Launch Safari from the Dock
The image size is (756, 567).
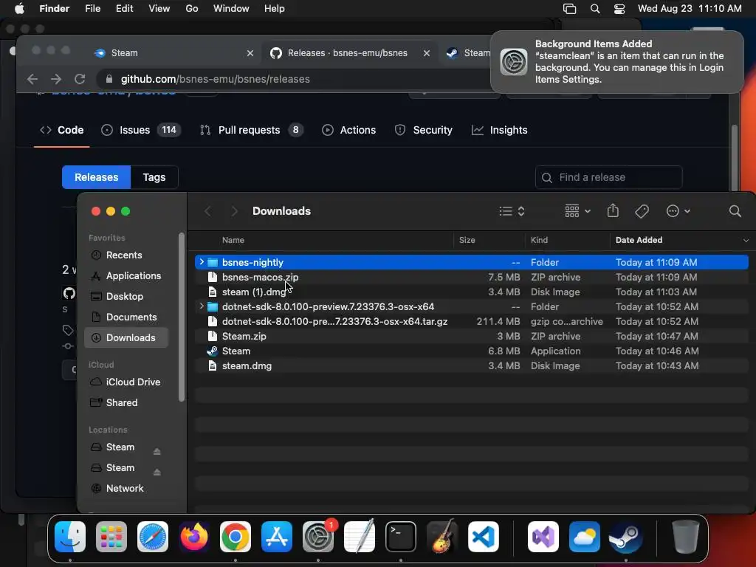pos(153,537)
